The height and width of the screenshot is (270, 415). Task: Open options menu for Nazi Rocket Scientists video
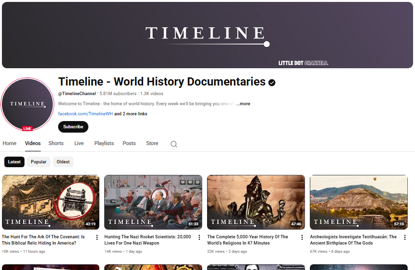click(x=199, y=237)
